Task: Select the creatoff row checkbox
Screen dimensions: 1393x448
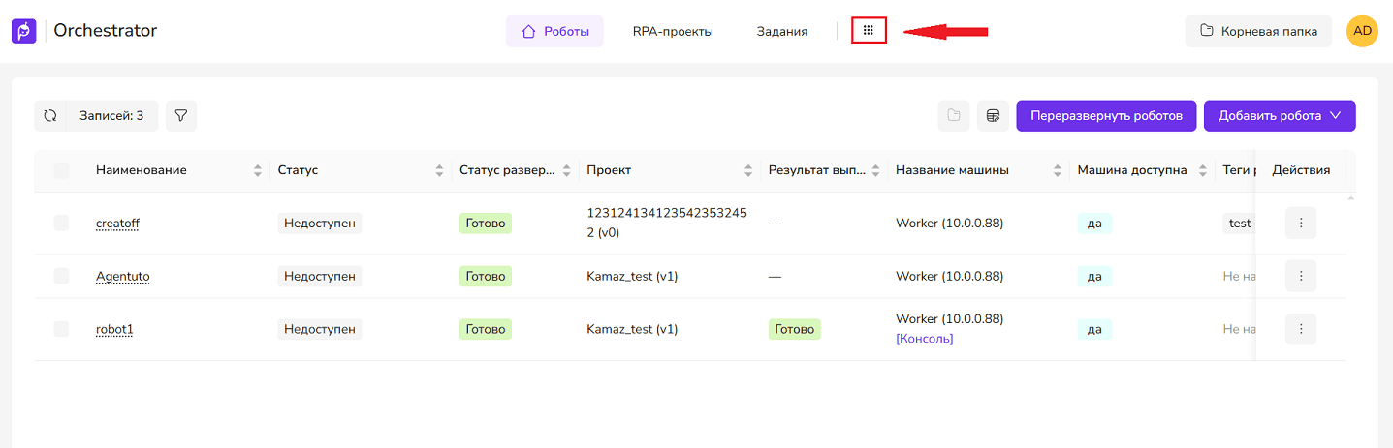Action: [62, 224]
